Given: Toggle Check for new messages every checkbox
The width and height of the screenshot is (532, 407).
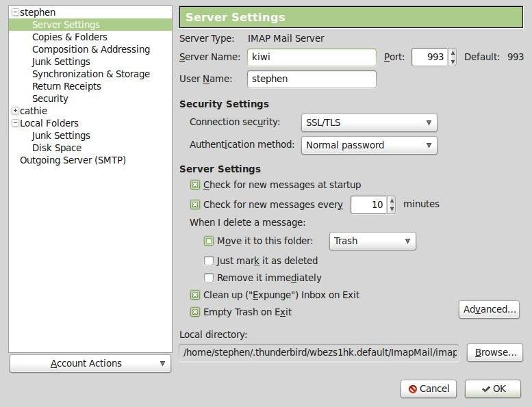Looking at the screenshot, I should coord(194,205).
